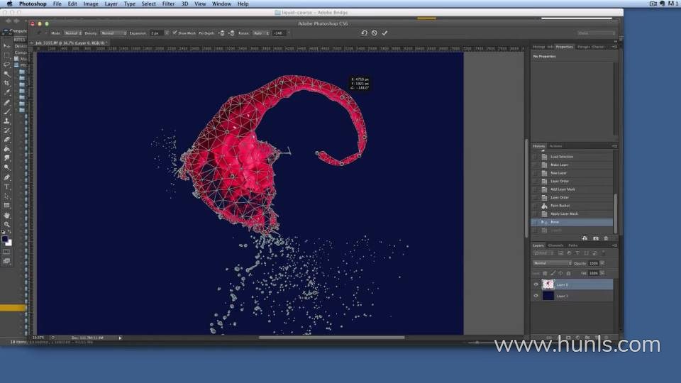This screenshot has height=383, width=681.
Task: Select the Path Selection tool
Action: pyautogui.click(x=6, y=196)
